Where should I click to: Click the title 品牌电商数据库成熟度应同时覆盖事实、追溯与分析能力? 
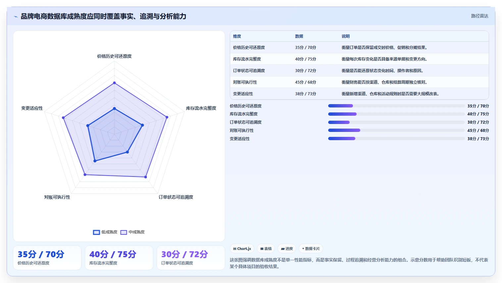[103, 16]
